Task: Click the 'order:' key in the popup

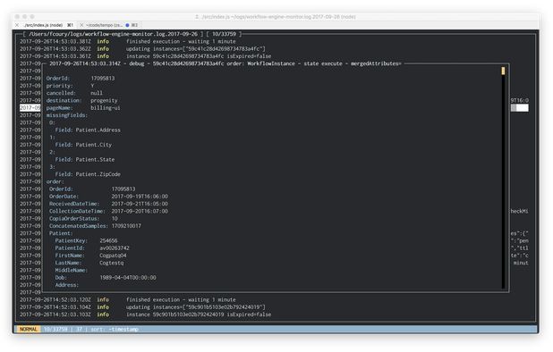Action: click(55, 181)
